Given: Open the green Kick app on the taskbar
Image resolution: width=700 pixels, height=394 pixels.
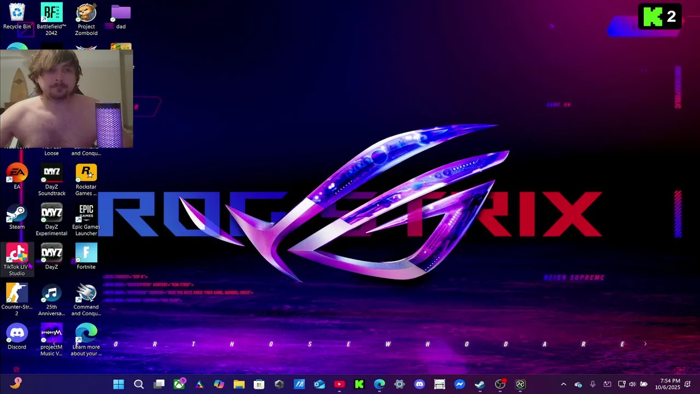Looking at the screenshot, I should click(359, 384).
